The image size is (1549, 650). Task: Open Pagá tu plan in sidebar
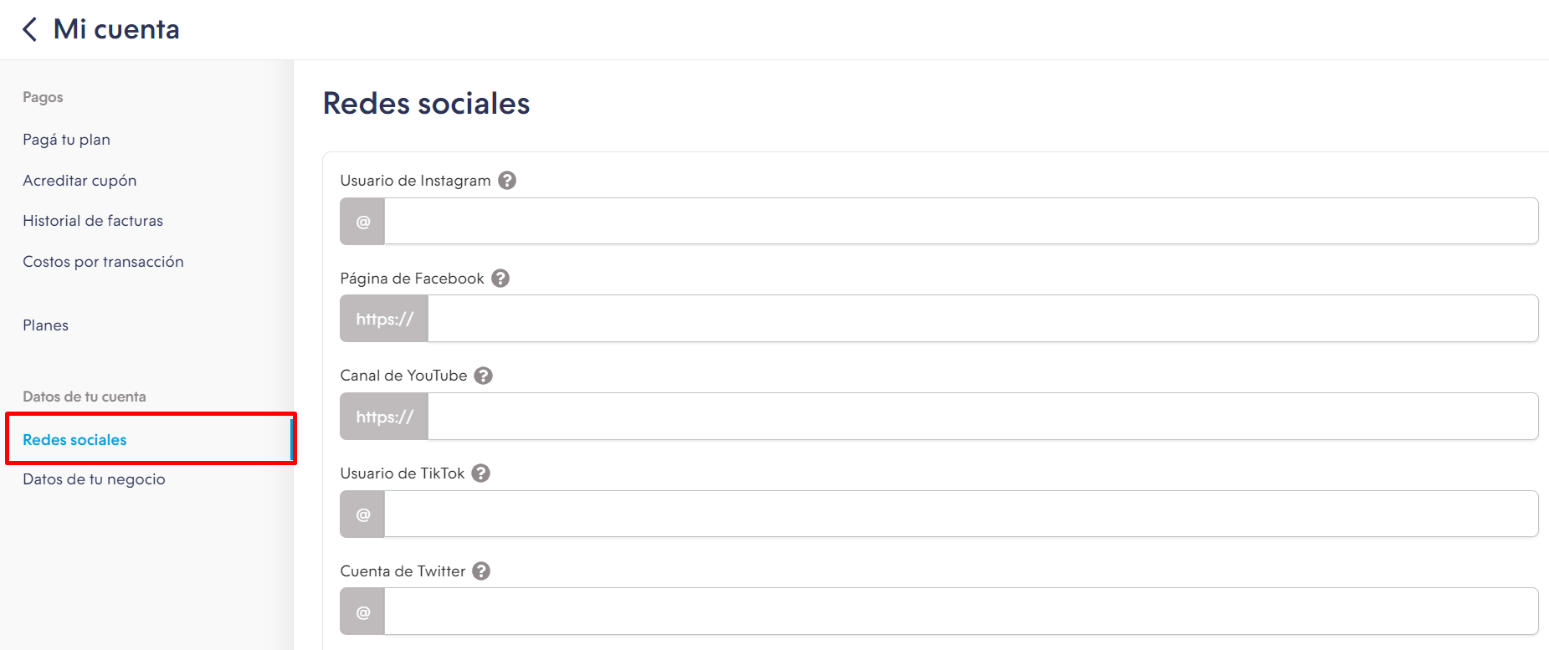(x=66, y=140)
